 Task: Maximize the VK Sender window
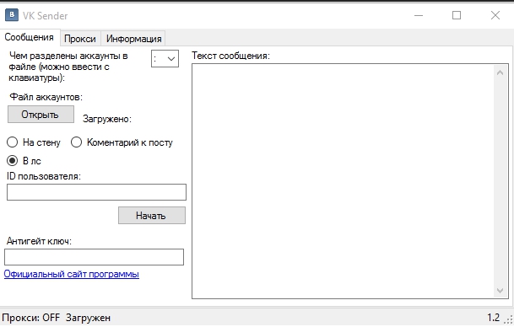(x=457, y=15)
